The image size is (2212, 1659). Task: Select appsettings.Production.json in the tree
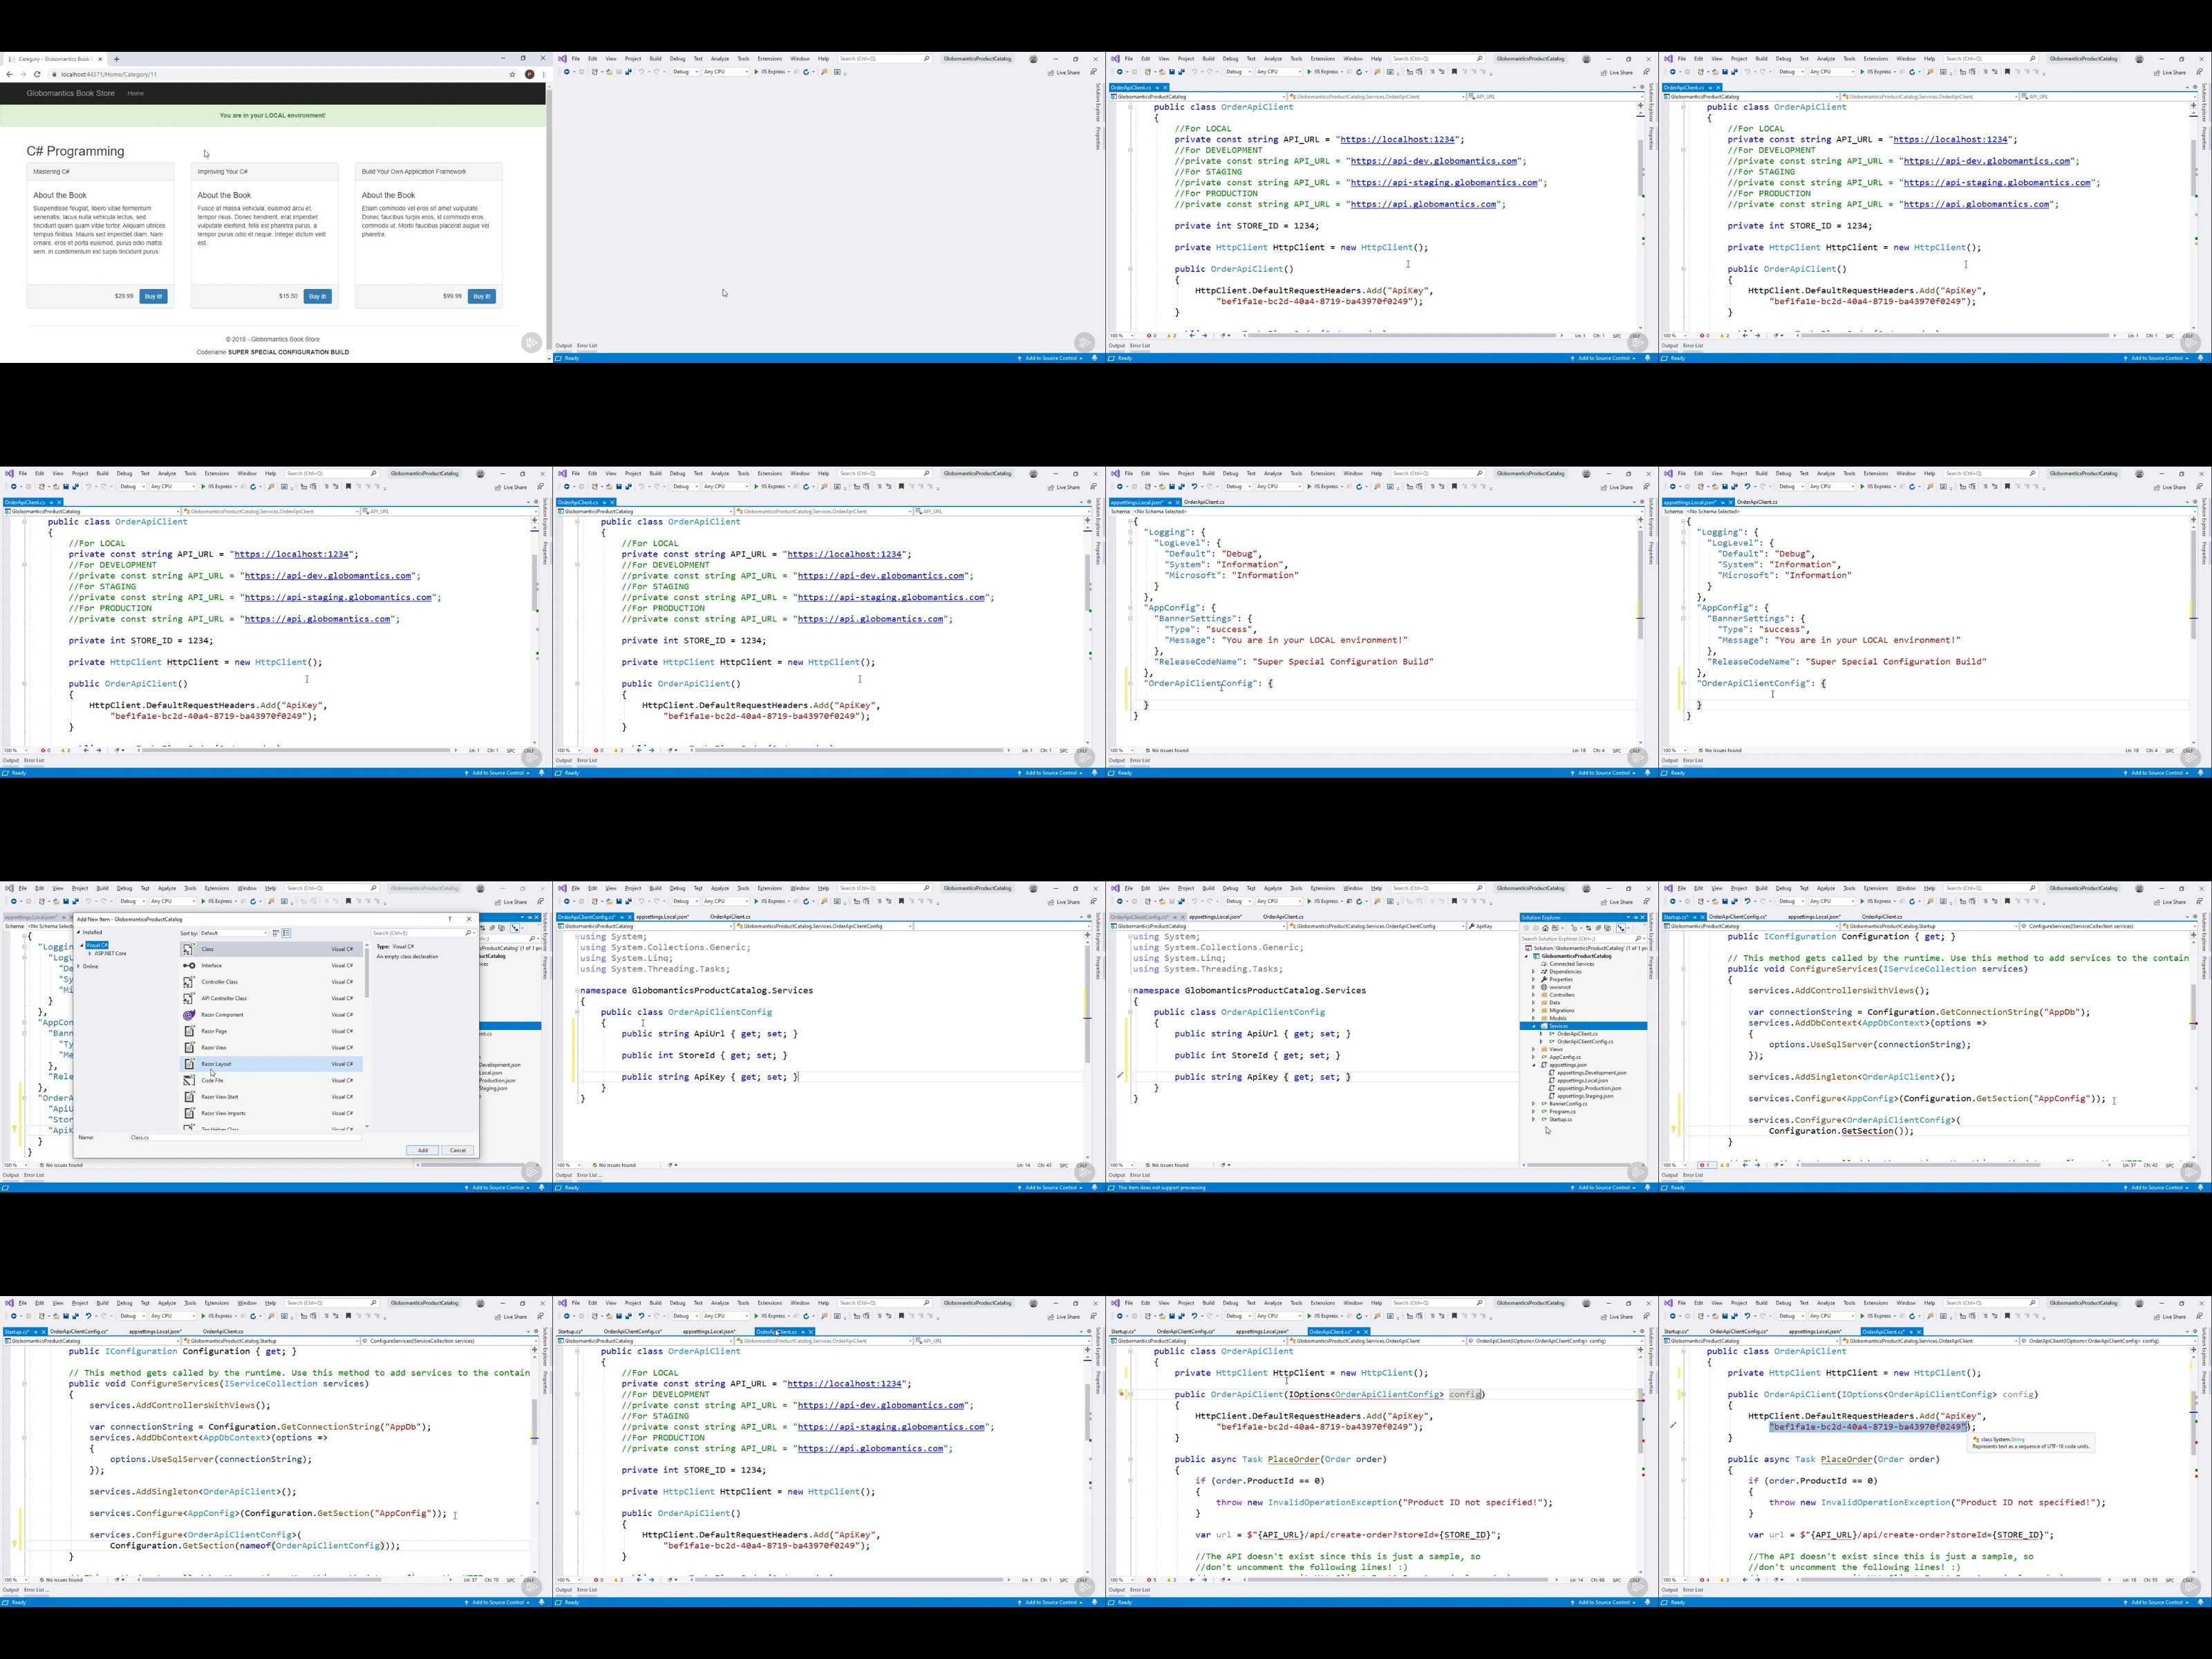(1589, 1088)
